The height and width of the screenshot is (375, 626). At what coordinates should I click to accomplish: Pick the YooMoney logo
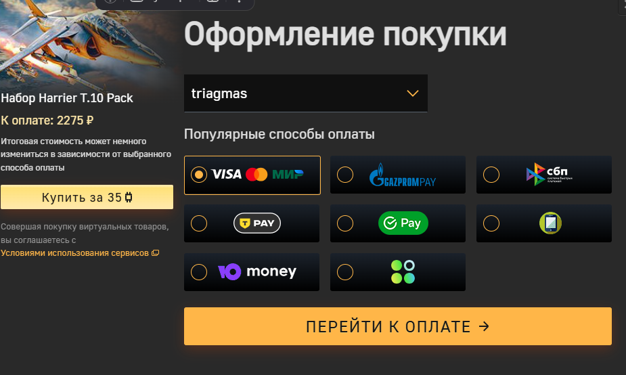(257, 271)
